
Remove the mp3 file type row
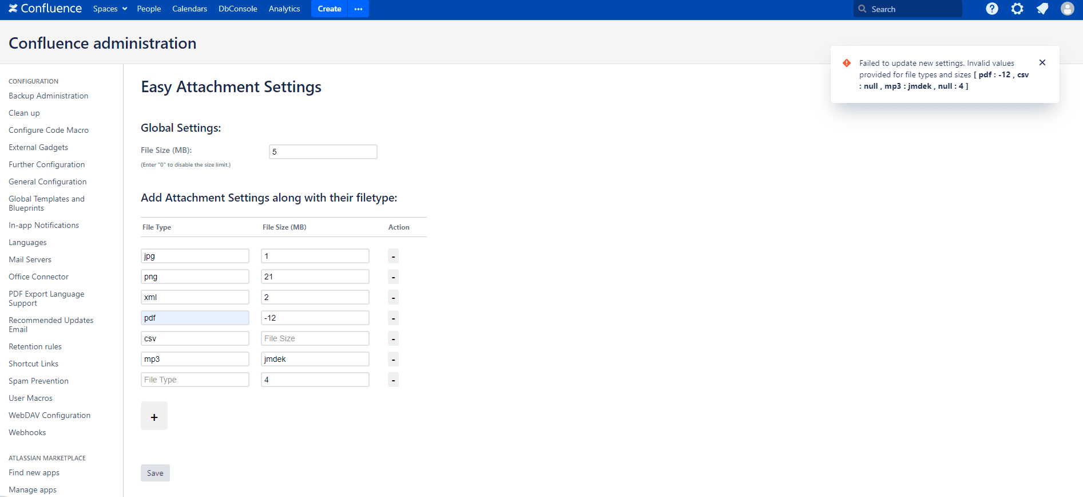click(x=393, y=359)
